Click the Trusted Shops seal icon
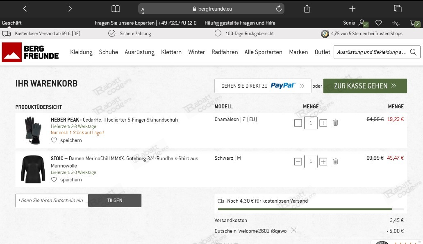This screenshot has width=423, height=244. (x=325, y=33)
